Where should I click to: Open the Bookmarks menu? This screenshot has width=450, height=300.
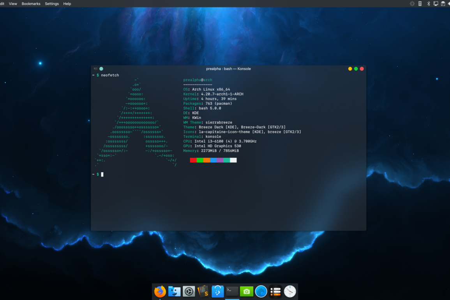31,4
